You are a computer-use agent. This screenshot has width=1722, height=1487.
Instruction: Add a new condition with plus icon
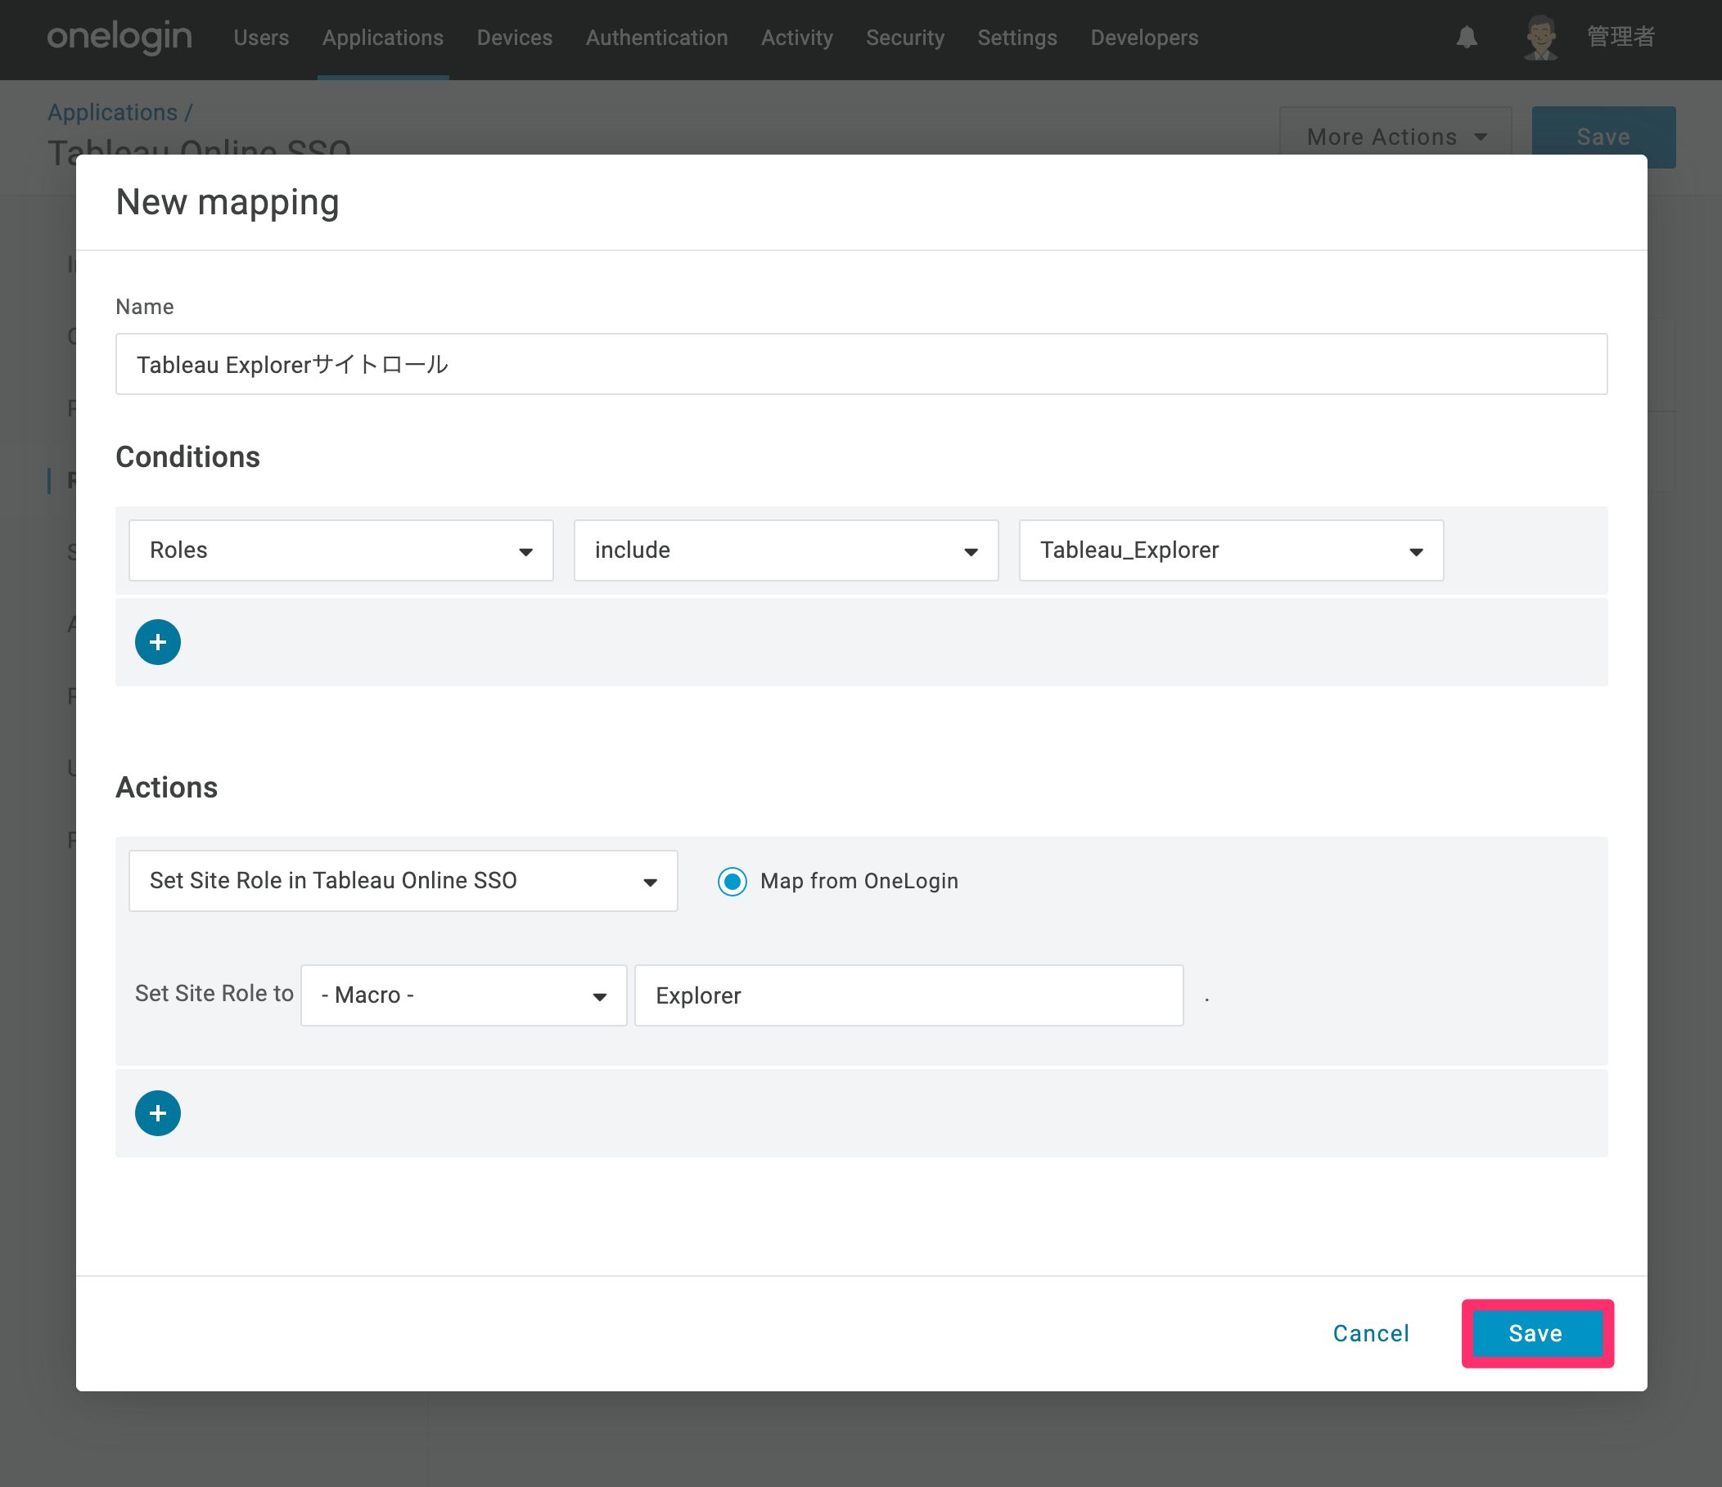158,642
